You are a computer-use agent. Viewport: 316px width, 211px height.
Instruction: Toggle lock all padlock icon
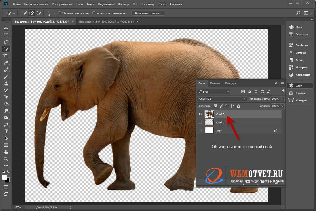[x=238, y=106]
